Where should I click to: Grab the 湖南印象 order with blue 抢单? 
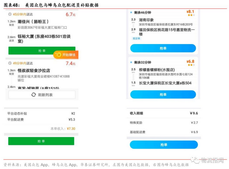click(x=163, y=48)
